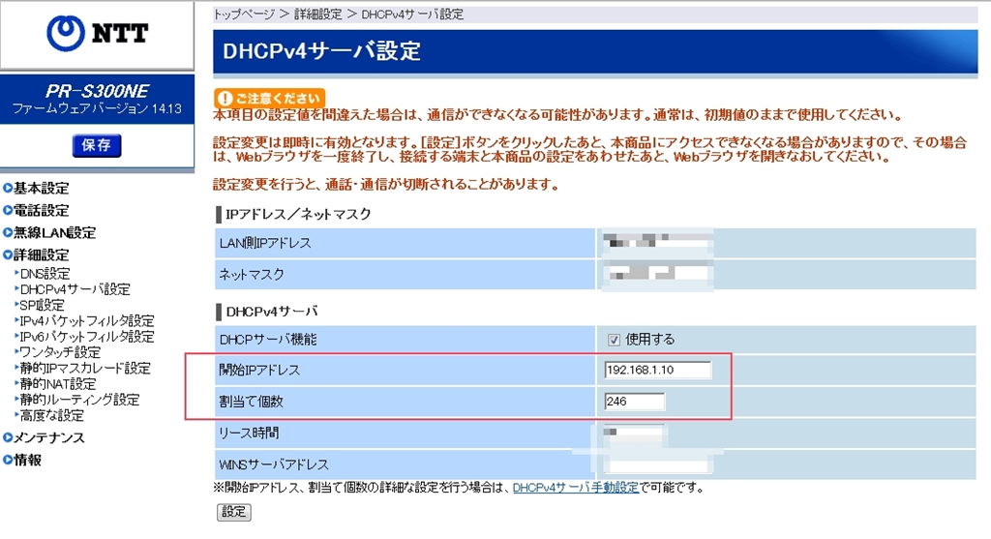Expand the 基本設定 menu section
This screenshot has height=539, width=991.
[36, 188]
